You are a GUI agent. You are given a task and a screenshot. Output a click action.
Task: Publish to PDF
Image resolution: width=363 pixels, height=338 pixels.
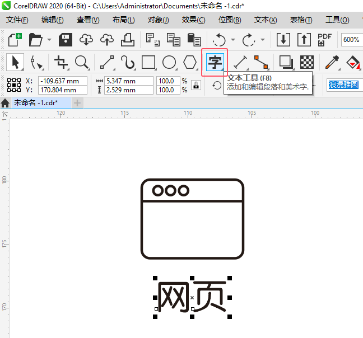click(x=324, y=40)
